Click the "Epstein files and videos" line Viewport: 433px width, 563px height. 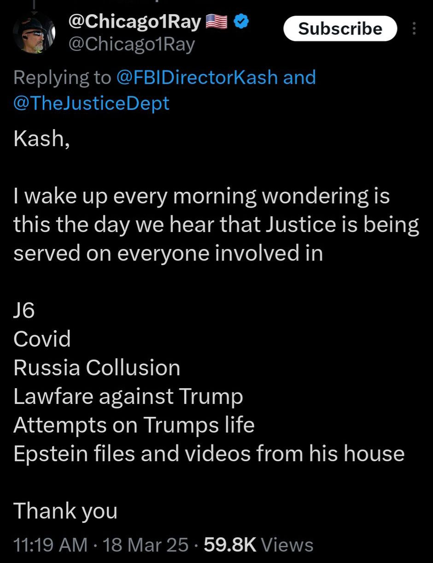point(209,453)
